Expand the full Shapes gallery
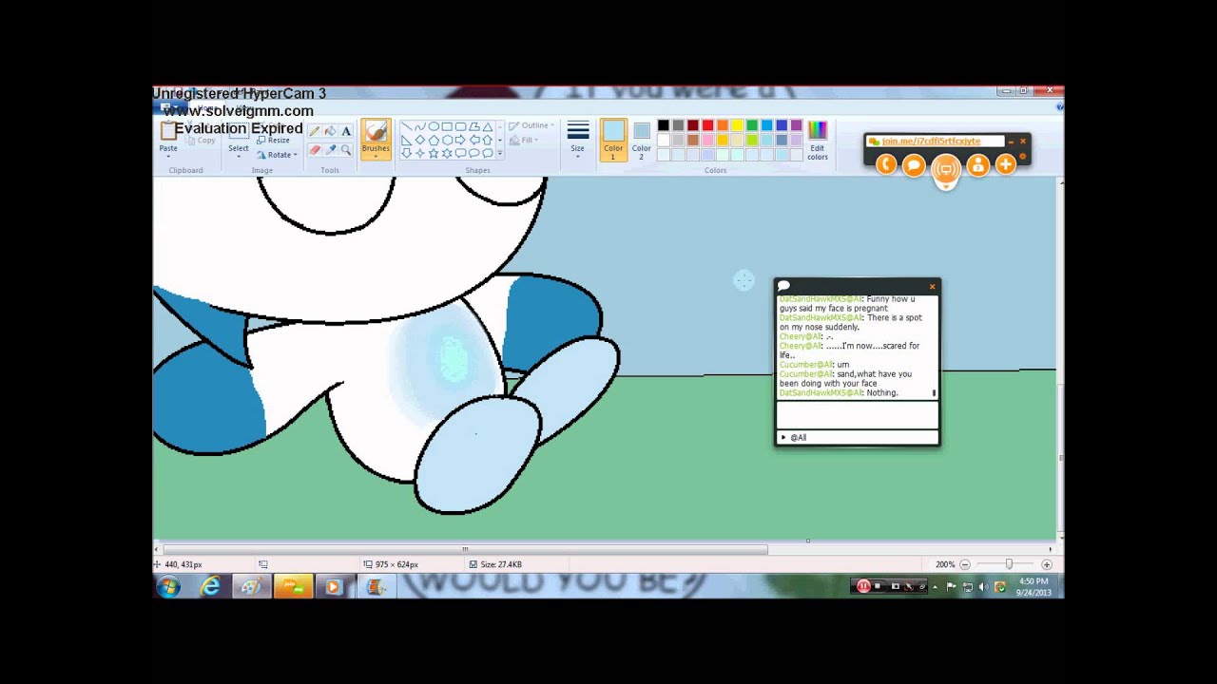The height and width of the screenshot is (684, 1217). point(500,153)
